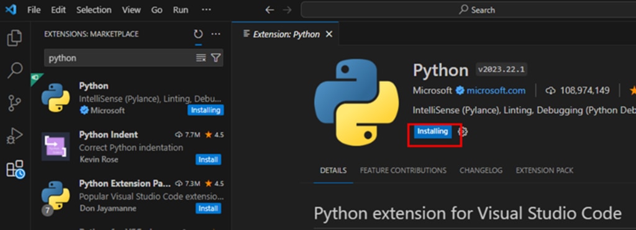636x230 pixels.
Task: Open the Explorer view in activity bar
Action: click(15, 38)
